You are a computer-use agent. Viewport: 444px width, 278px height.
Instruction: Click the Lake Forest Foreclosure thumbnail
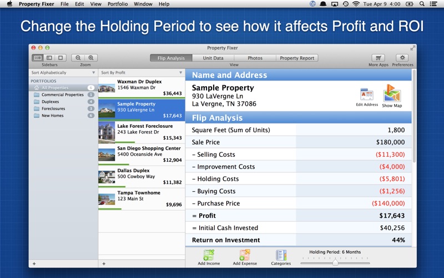pos(107,133)
